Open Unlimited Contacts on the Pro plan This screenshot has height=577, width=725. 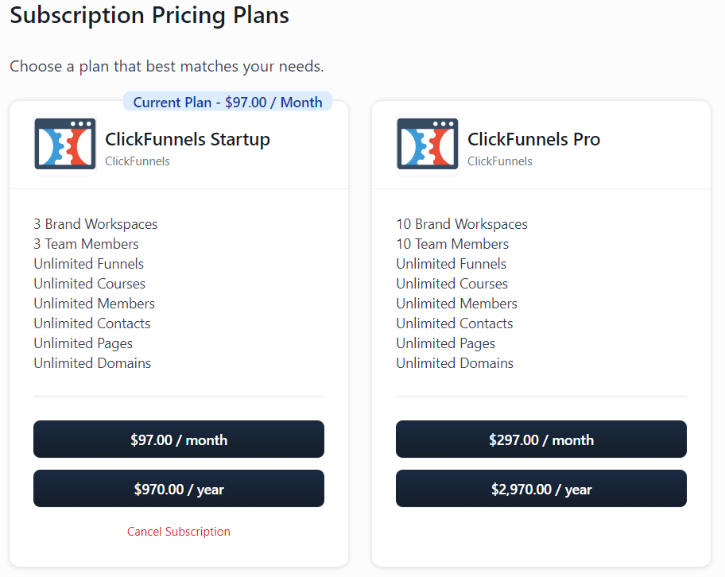pyautogui.click(x=454, y=323)
